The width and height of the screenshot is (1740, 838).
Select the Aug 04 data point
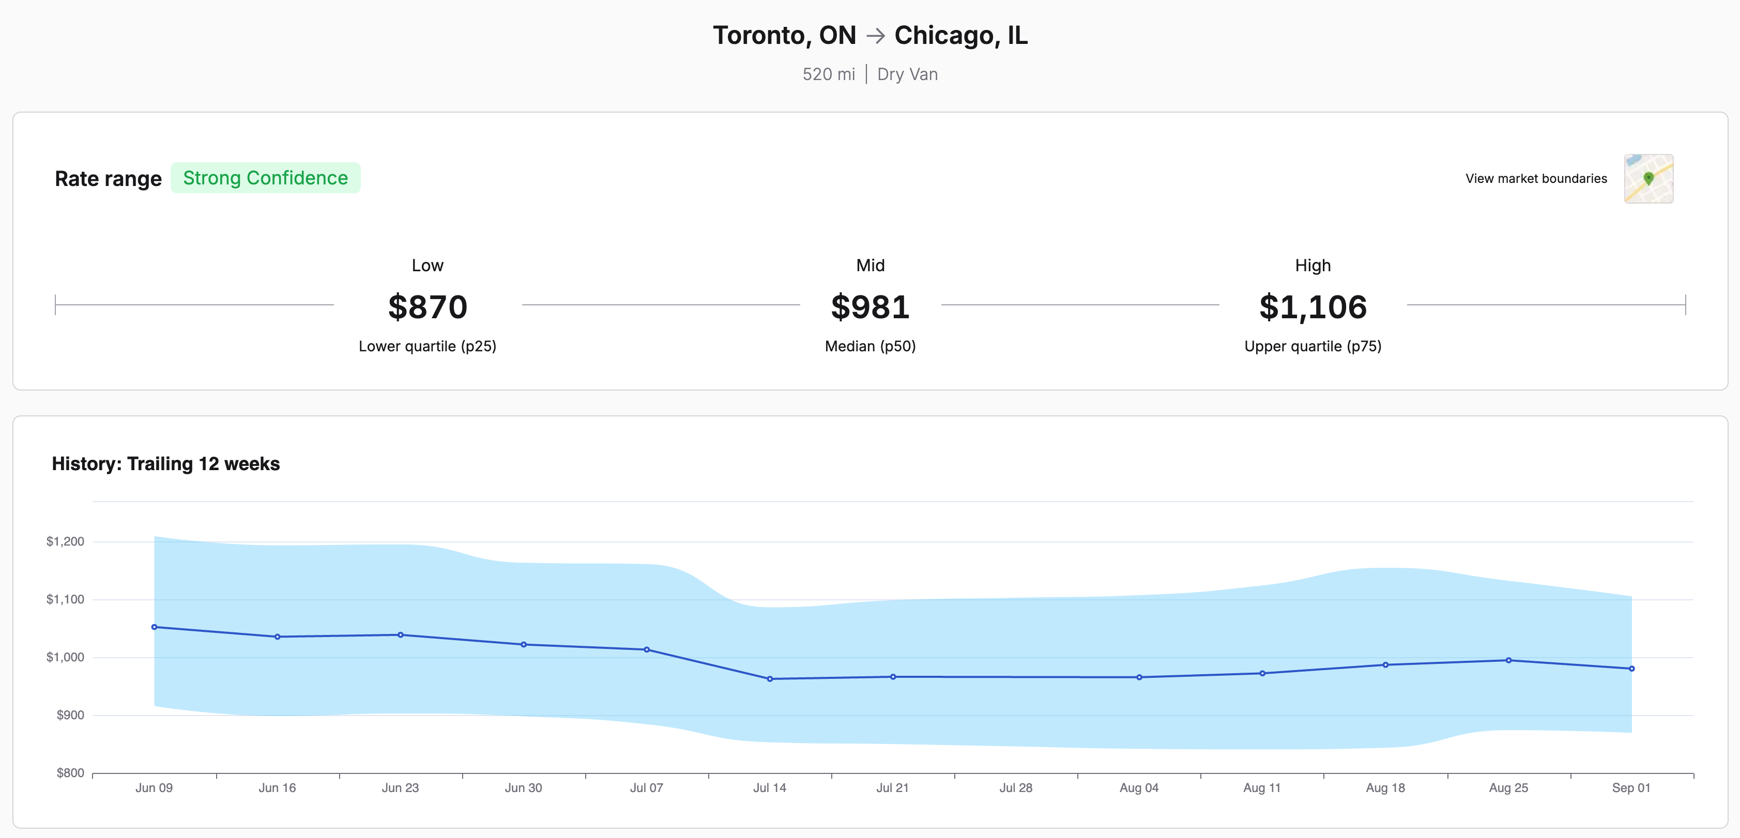click(1139, 677)
